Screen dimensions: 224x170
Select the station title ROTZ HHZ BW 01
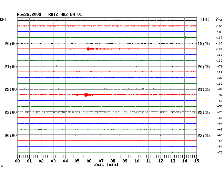coord(65,14)
